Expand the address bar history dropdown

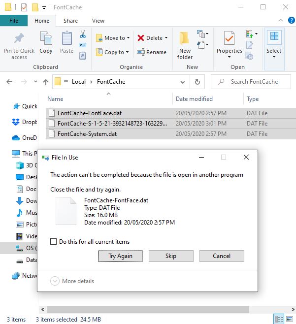click(183, 82)
